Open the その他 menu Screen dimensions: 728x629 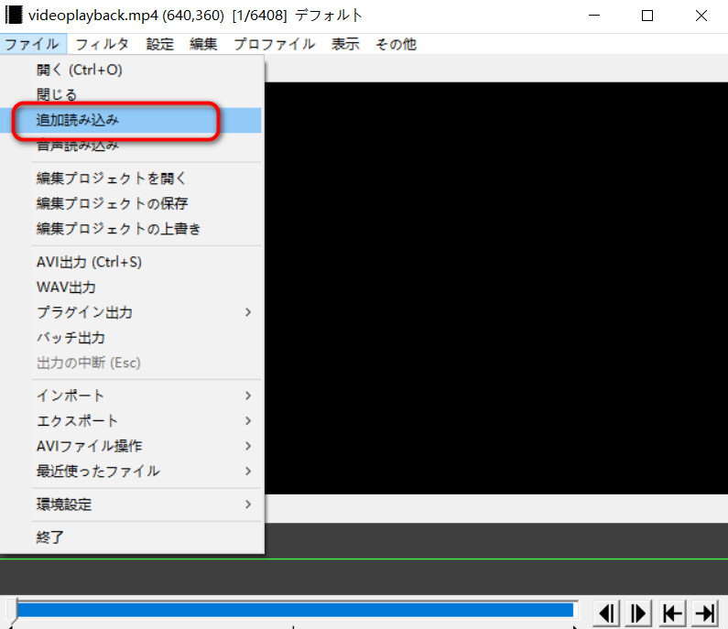(x=396, y=44)
